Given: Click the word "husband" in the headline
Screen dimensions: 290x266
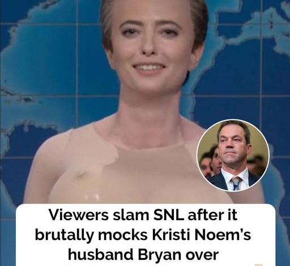Looking at the screenshot, I should [100, 255].
